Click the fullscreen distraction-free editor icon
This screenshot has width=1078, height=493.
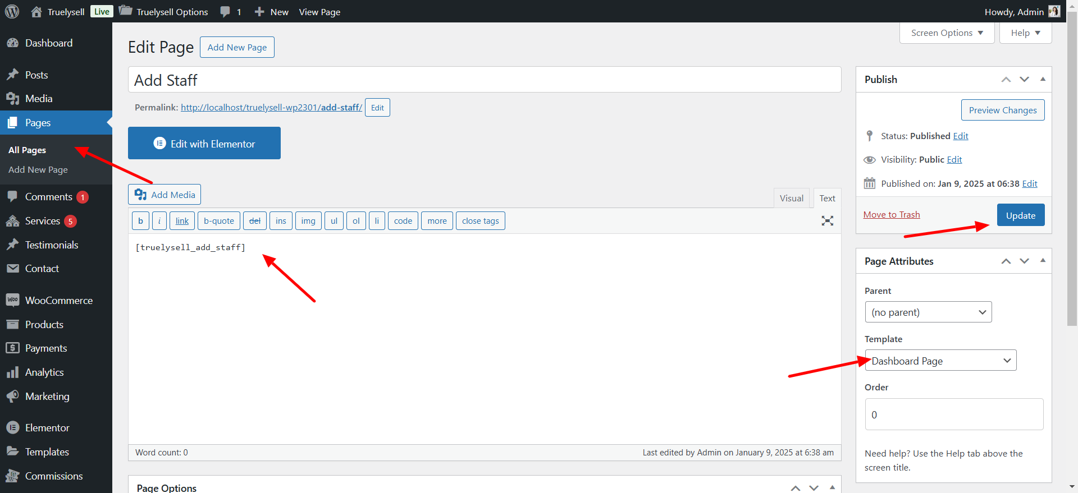click(827, 221)
